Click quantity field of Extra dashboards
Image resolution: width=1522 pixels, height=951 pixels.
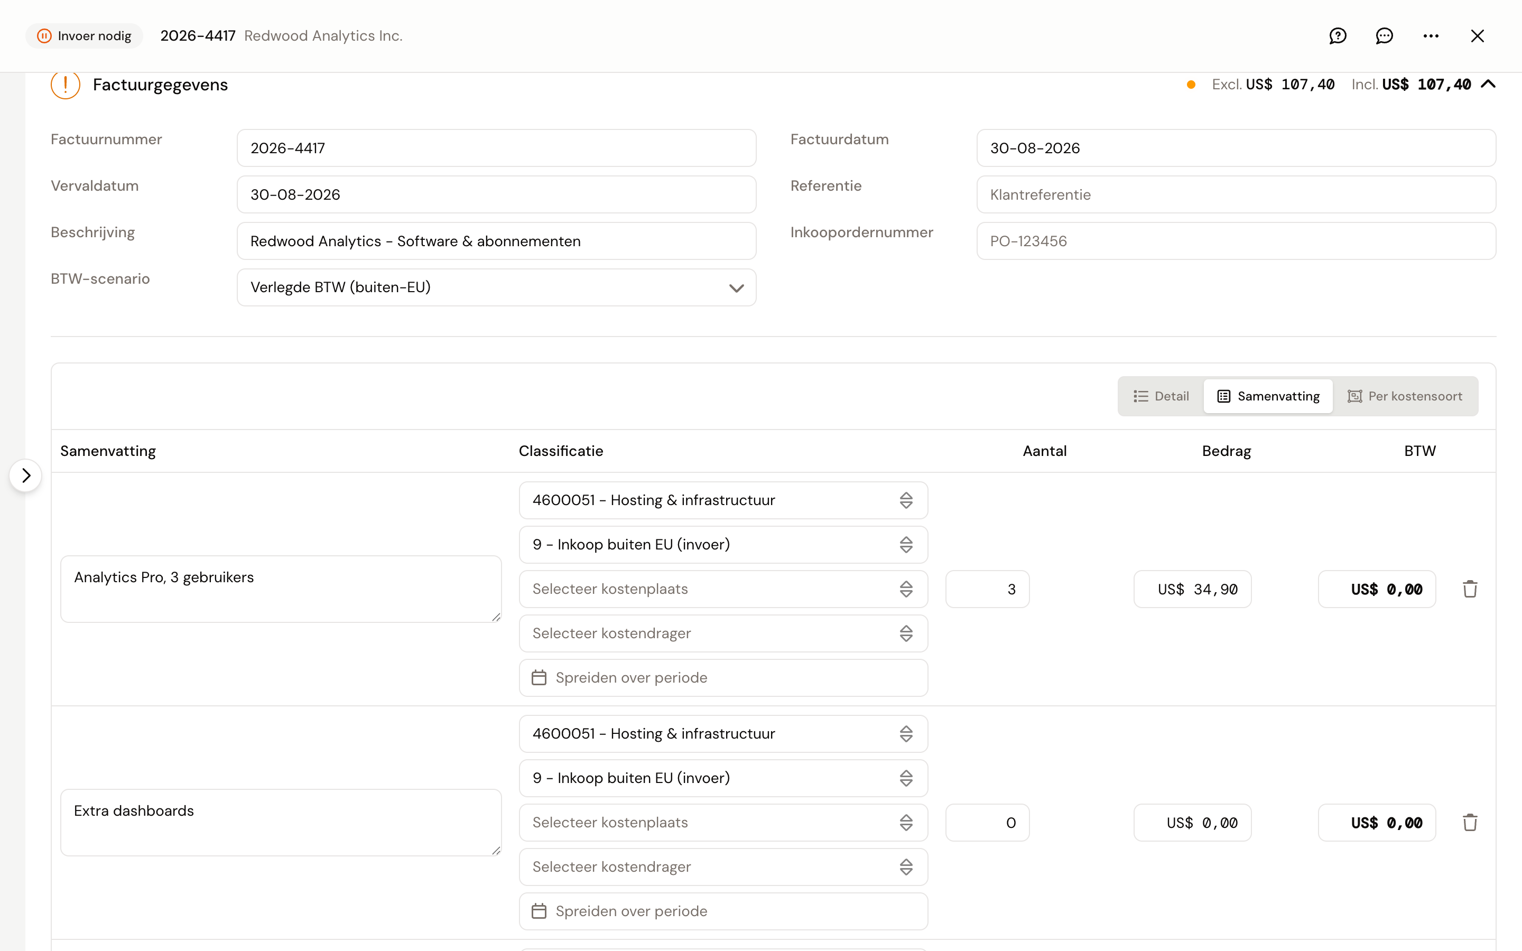click(x=987, y=823)
